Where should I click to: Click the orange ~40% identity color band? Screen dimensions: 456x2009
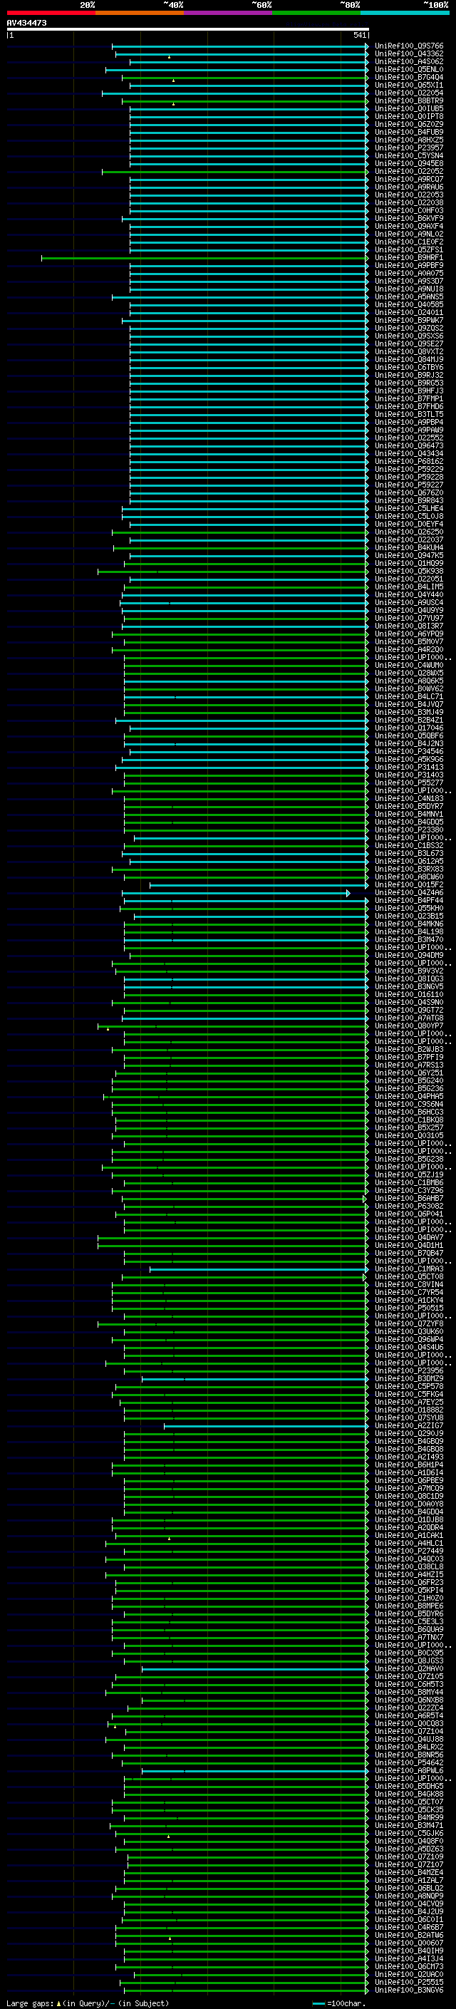140,13
